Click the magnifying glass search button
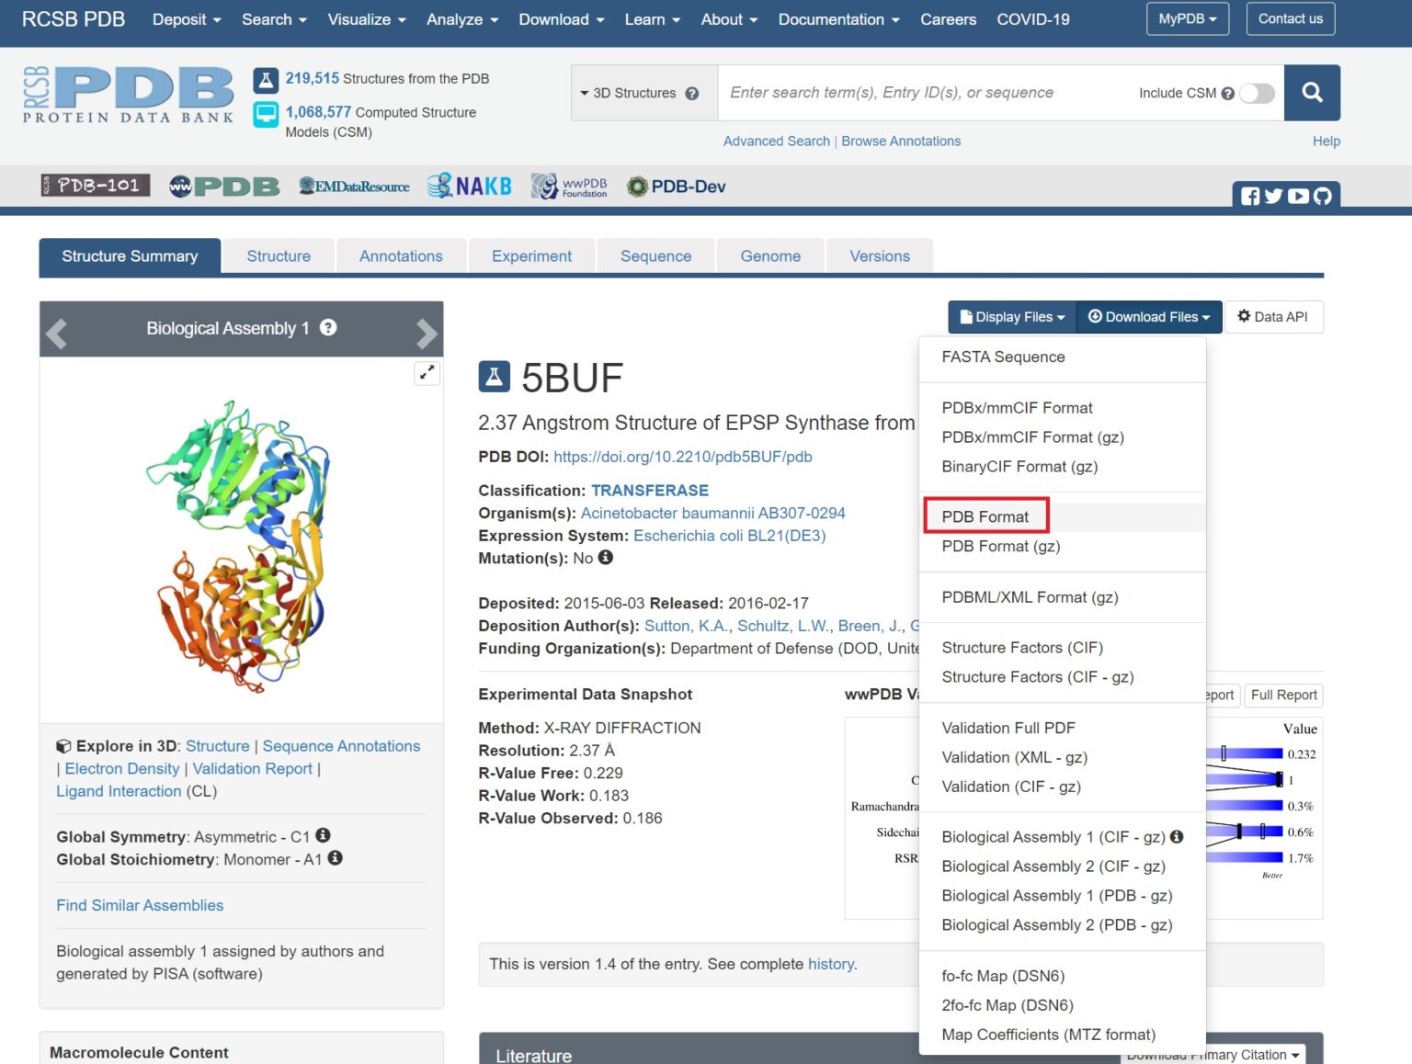The height and width of the screenshot is (1064, 1412). tap(1312, 93)
